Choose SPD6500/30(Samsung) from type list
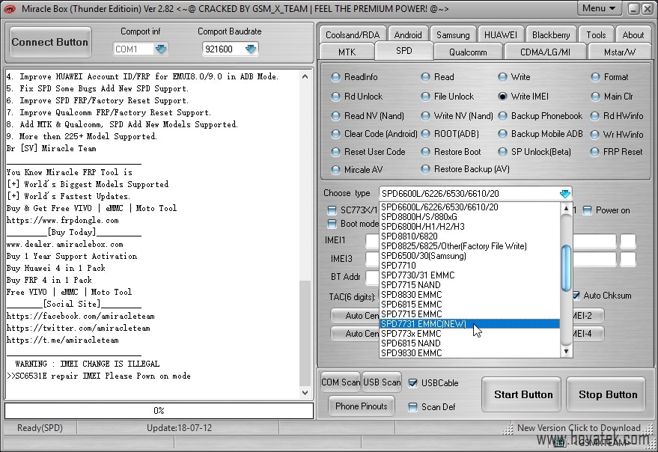The height and width of the screenshot is (452, 658). 470,256
